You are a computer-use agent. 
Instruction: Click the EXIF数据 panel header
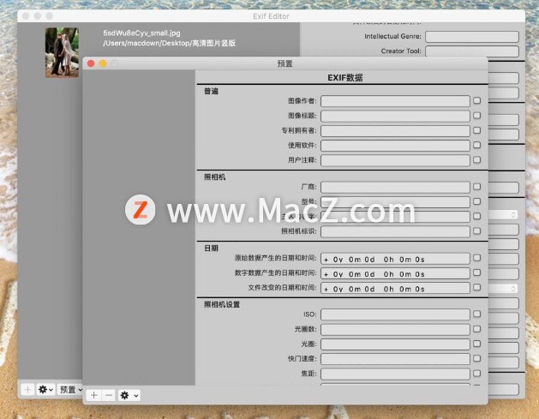click(x=345, y=78)
